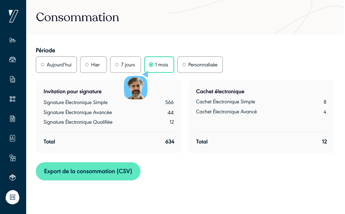Open the building block icon in sidebar
Viewport: 345px width, 214px height.
coord(13,177)
